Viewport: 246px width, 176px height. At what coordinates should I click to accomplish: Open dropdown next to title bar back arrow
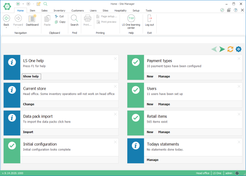point(23,4)
